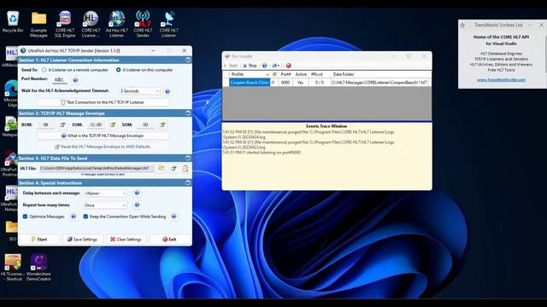
Task: Click the blue help icon in listener toolbar
Action: (x=264, y=66)
